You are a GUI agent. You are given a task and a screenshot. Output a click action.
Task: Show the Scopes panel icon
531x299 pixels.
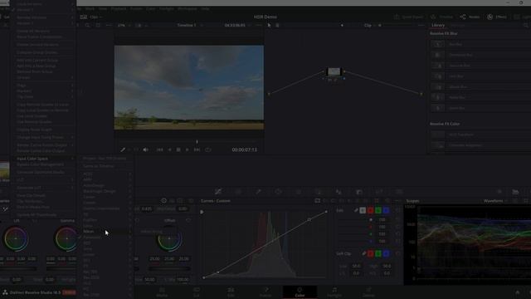515,192
